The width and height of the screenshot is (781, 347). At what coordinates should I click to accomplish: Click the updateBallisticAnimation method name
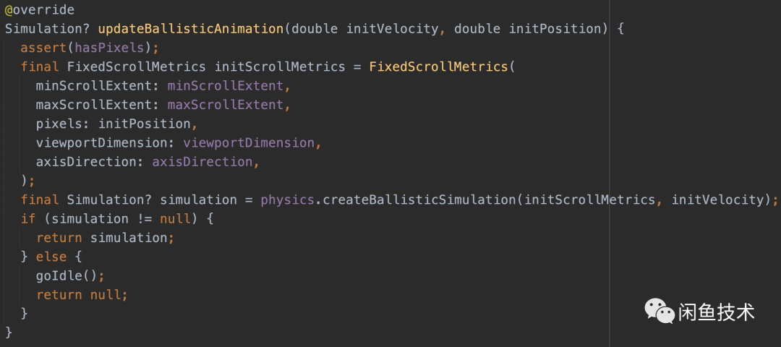coord(190,29)
